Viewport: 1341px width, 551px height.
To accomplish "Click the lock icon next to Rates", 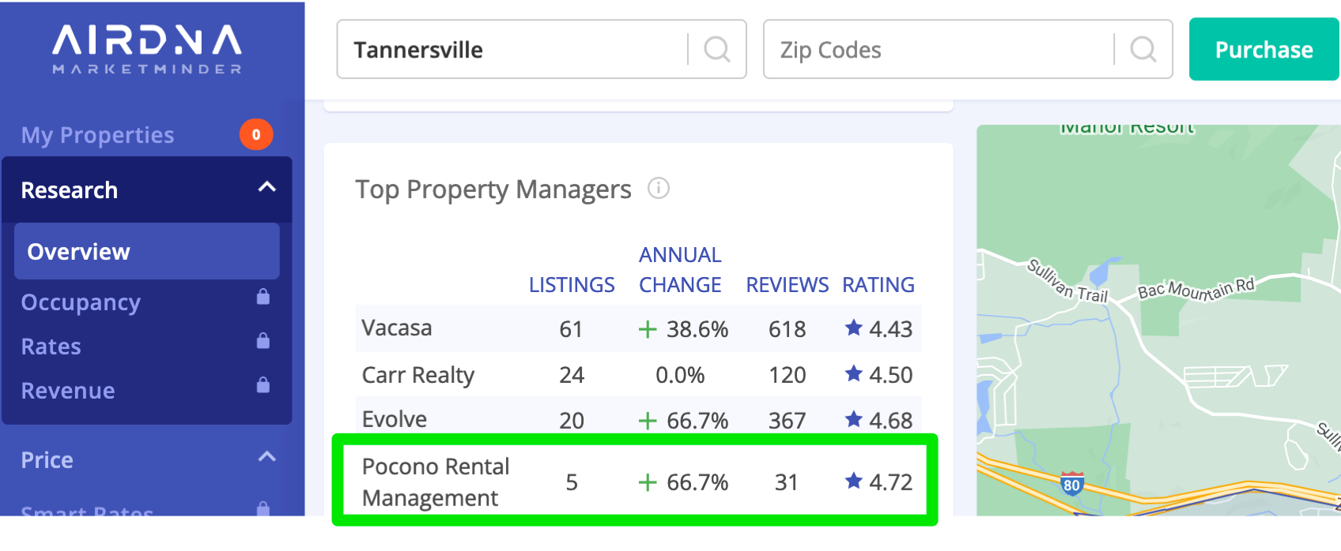I will tap(263, 341).
